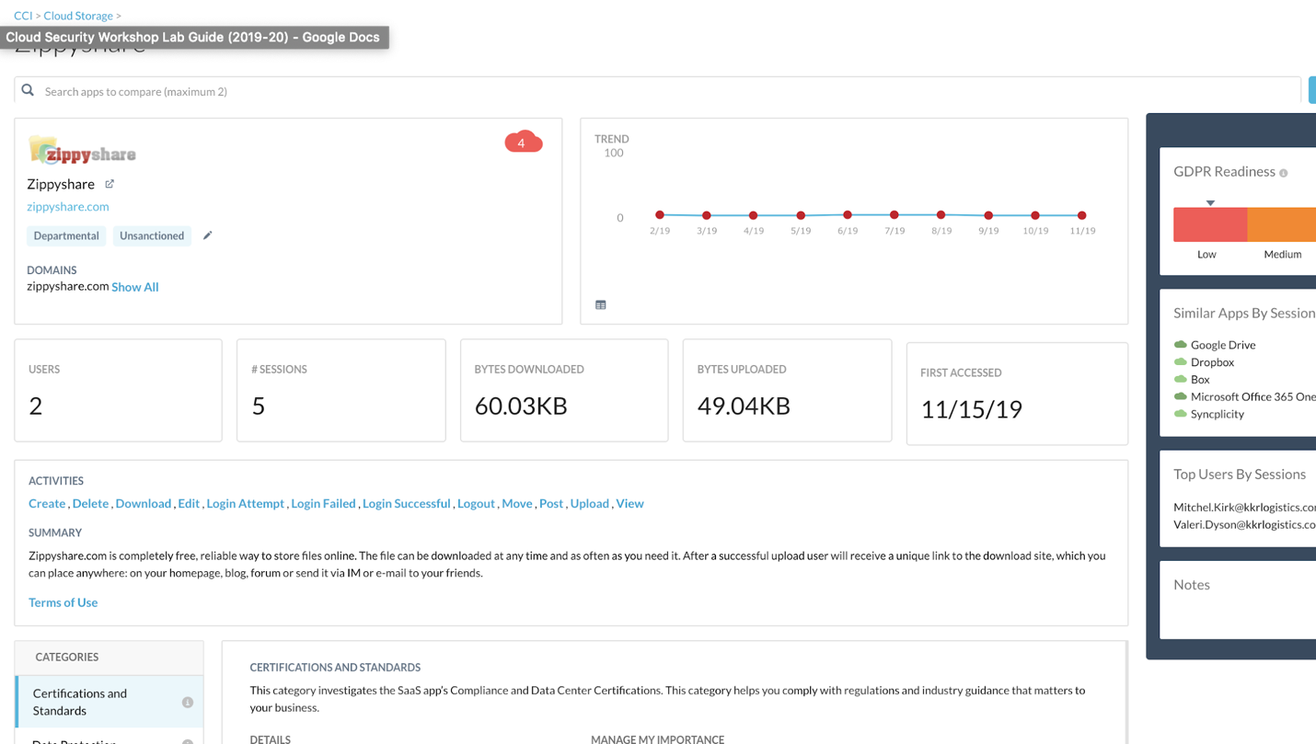Click the pencil edit tags icon
This screenshot has width=1316, height=744.
pyautogui.click(x=208, y=235)
